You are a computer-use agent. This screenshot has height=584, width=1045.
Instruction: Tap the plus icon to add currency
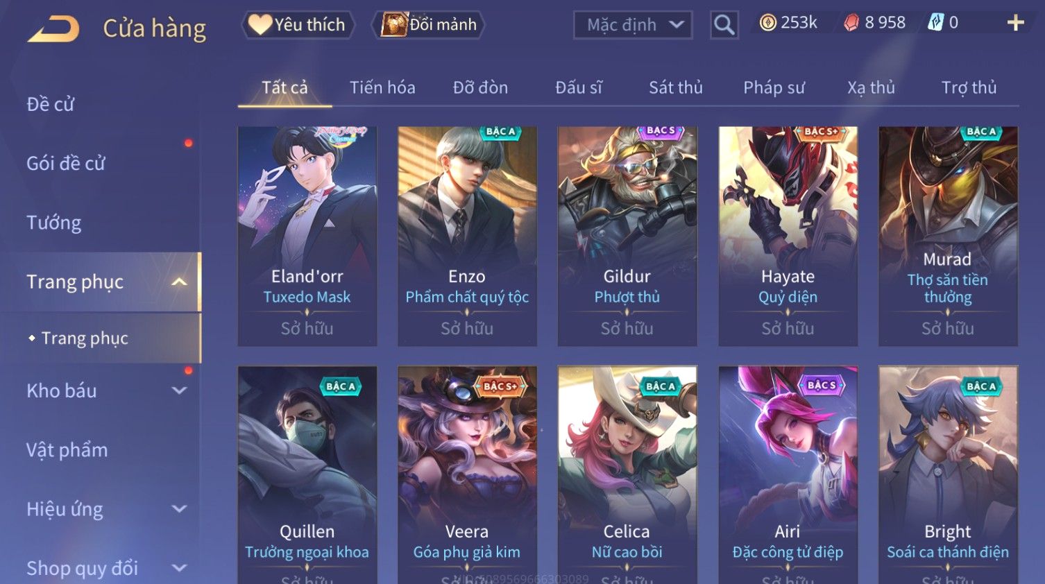point(1015,23)
